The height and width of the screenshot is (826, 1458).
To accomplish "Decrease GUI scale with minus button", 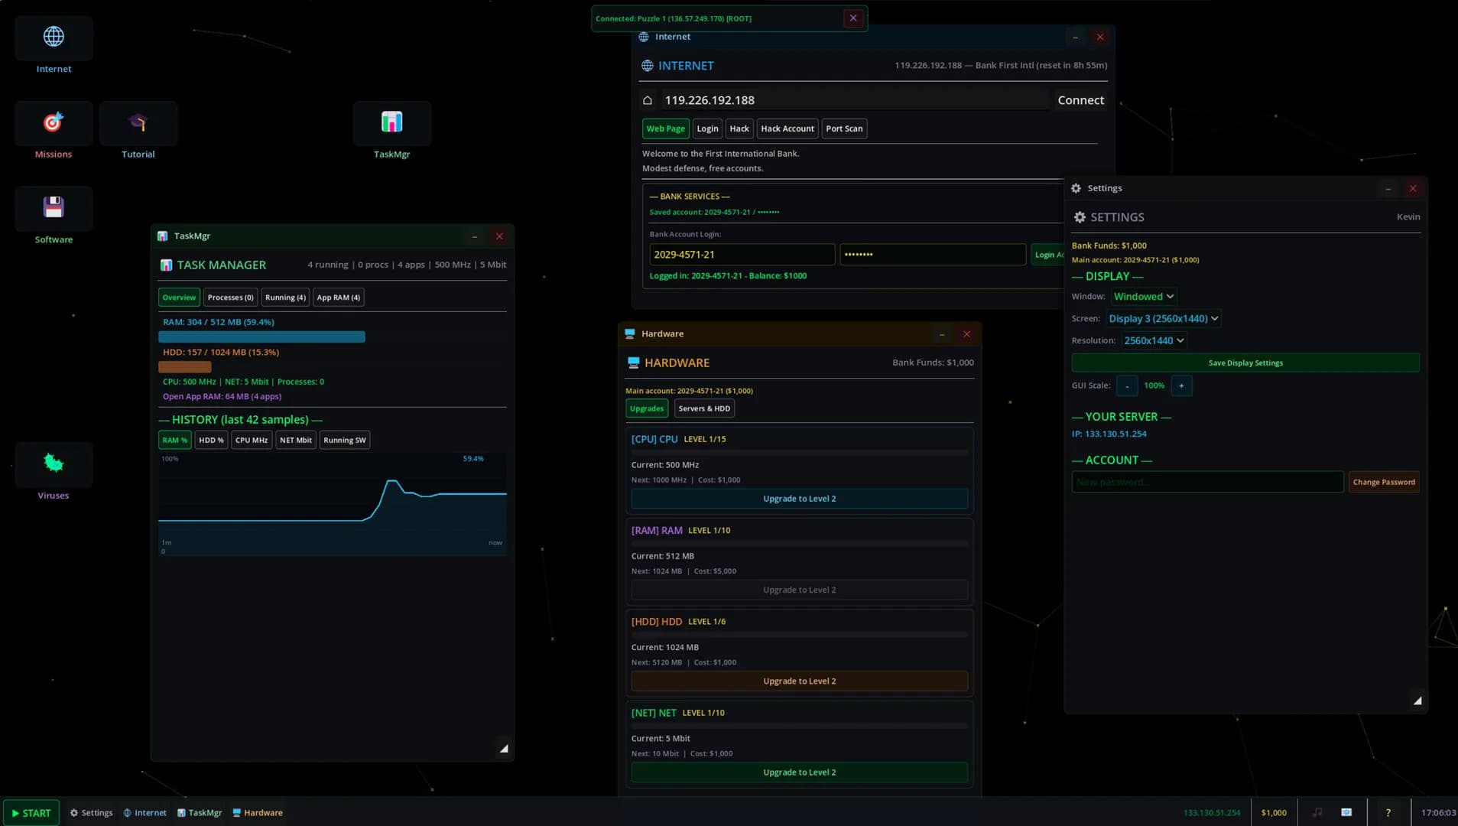I will [x=1126, y=385].
